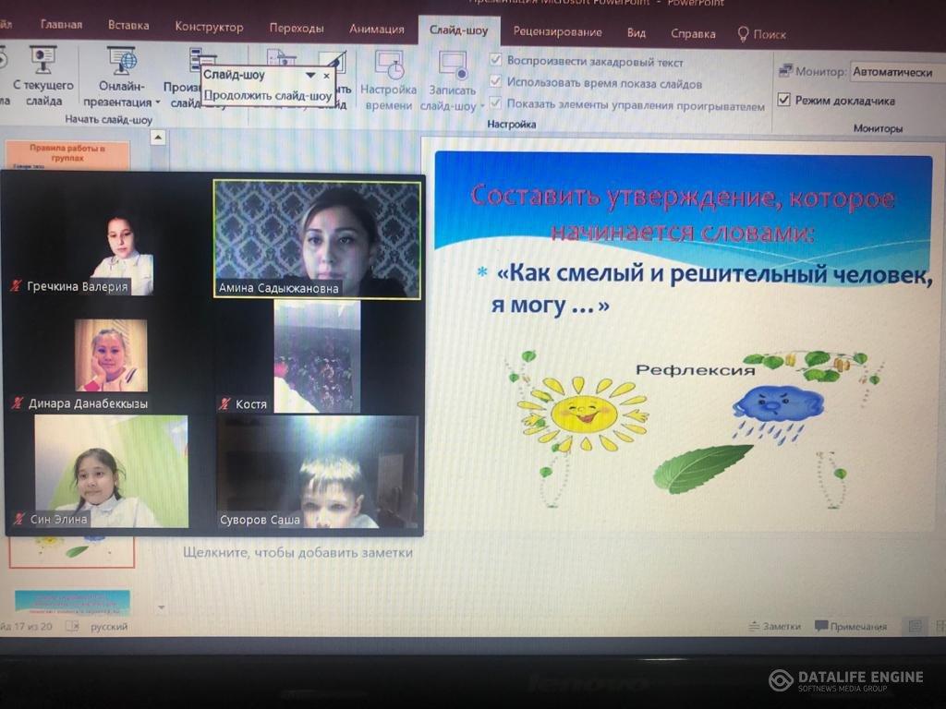Uncheck 'Режим докладчика' checkbox
This screenshot has width=946, height=709.
point(784,100)
